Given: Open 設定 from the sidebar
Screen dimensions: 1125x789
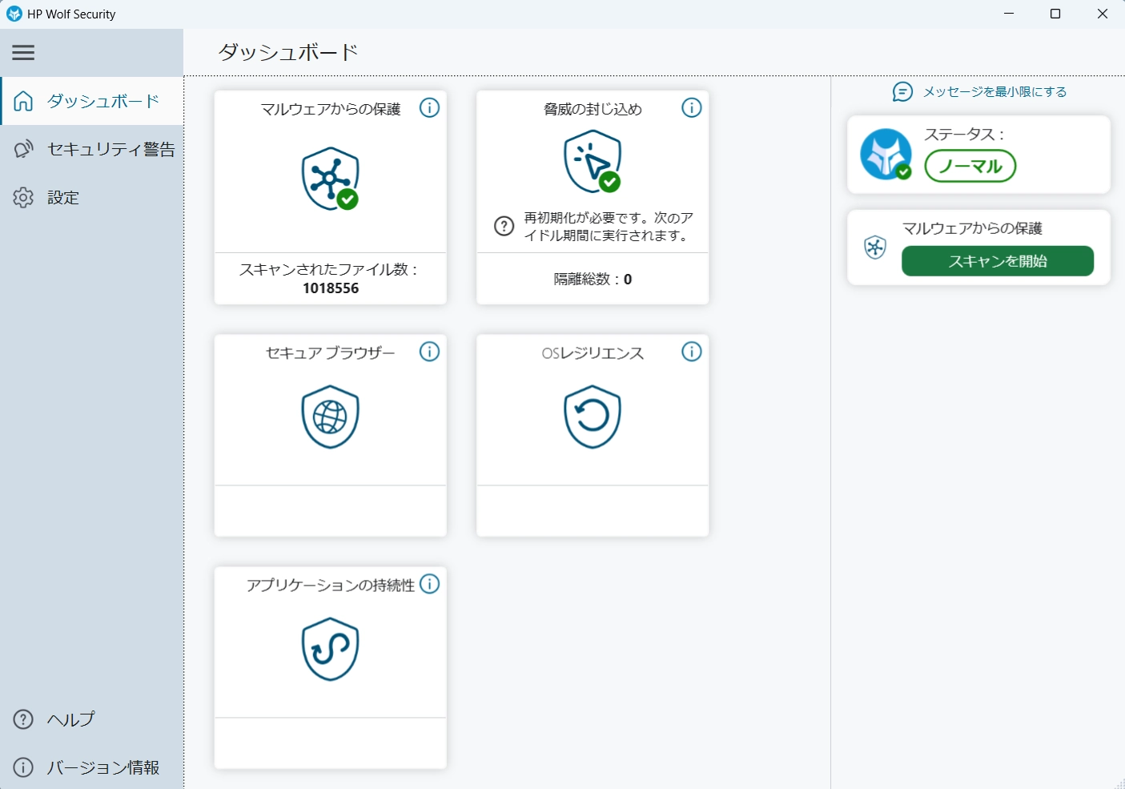Looking at the screenshot, I should tap(92, 197).
